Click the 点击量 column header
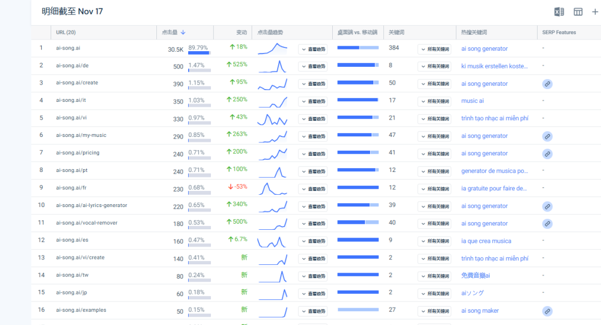 tap(169, 32)
